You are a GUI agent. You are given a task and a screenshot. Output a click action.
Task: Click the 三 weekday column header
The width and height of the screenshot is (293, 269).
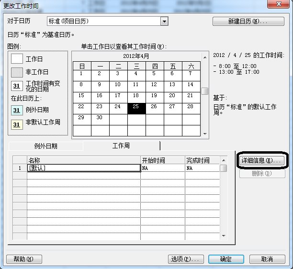point(136,66)
